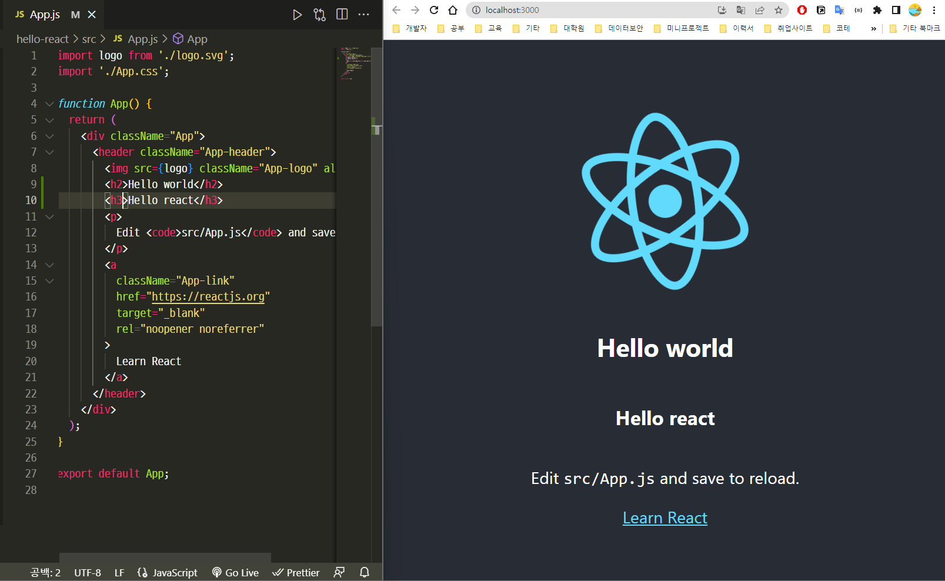Close the App.js editor tab
This screenshot has height=581, width=945.
click(x=92, y=15)
